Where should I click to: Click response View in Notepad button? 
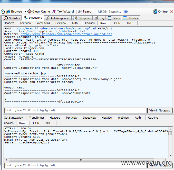pos(160,165)
